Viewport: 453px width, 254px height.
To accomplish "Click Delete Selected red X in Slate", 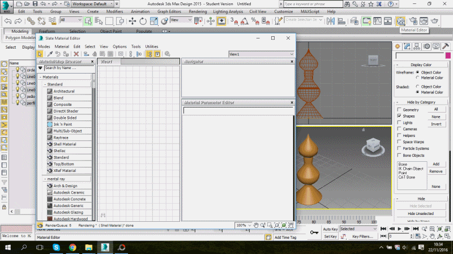I will [76, 54].
